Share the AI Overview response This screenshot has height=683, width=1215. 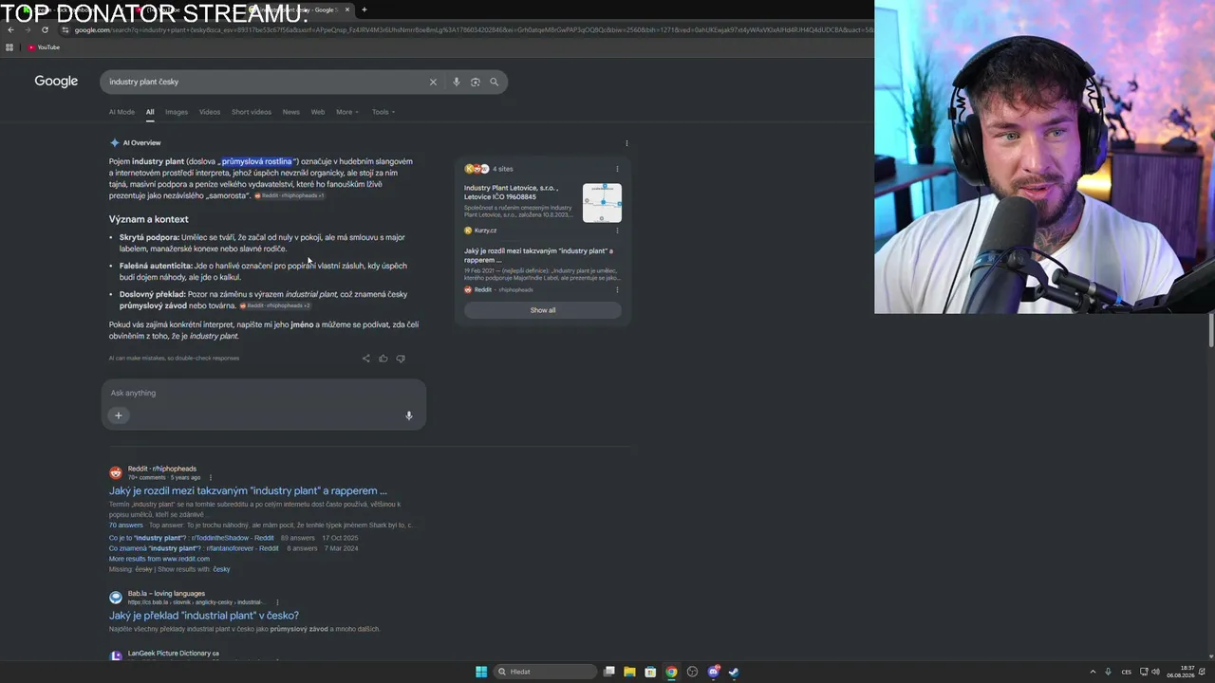[366, 359]
